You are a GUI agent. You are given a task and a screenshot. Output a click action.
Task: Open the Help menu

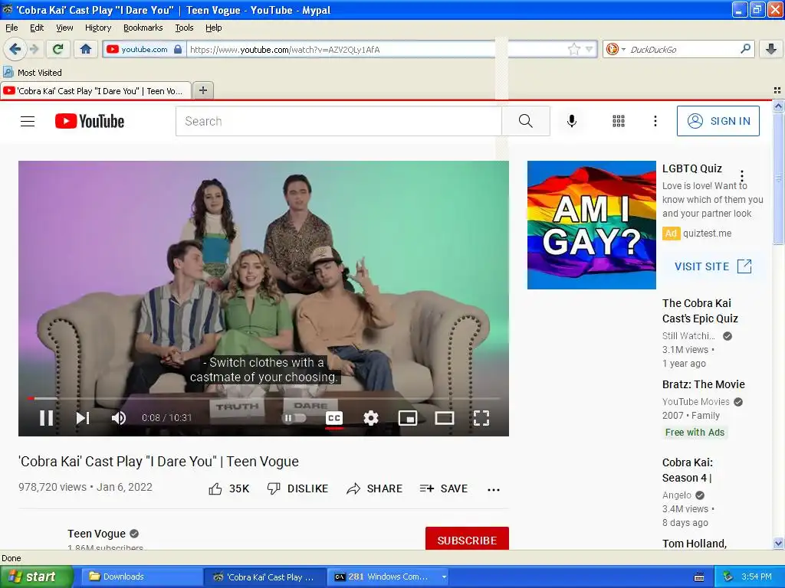tap(213, 28)
